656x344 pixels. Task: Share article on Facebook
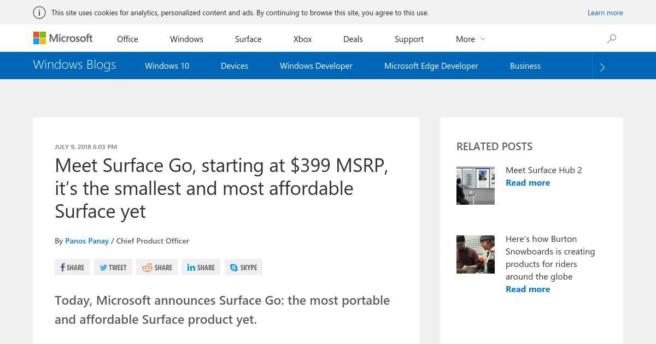click(x=72, y=267)
